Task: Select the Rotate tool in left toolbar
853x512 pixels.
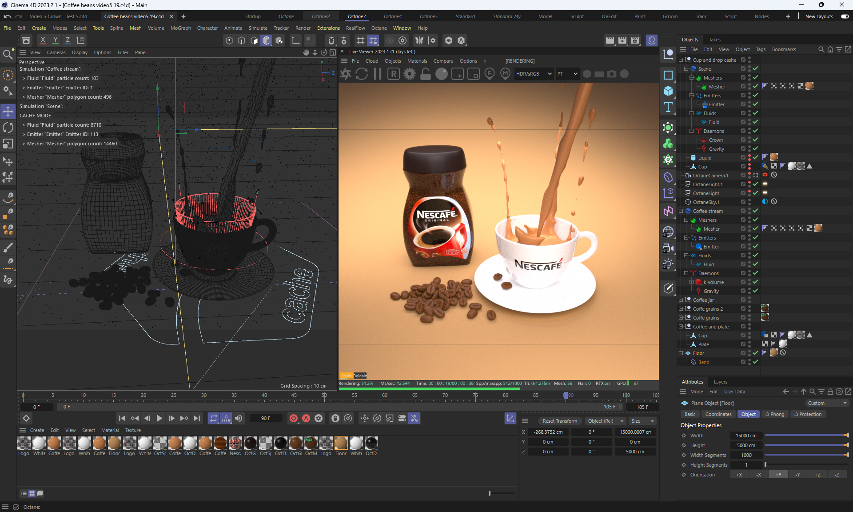Action: tap(8, 128)
